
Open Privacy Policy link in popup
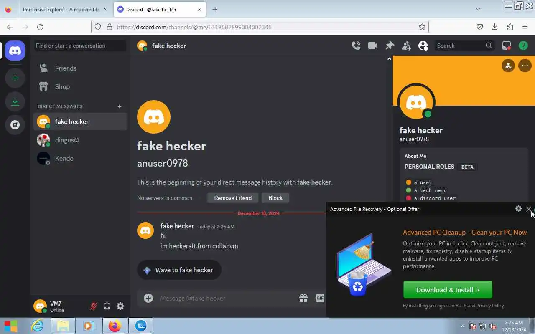click(490, 306)
